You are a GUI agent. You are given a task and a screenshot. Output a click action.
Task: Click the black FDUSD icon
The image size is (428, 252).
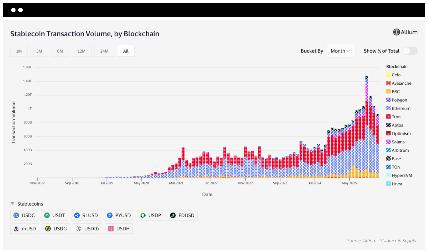pos(173,215)
